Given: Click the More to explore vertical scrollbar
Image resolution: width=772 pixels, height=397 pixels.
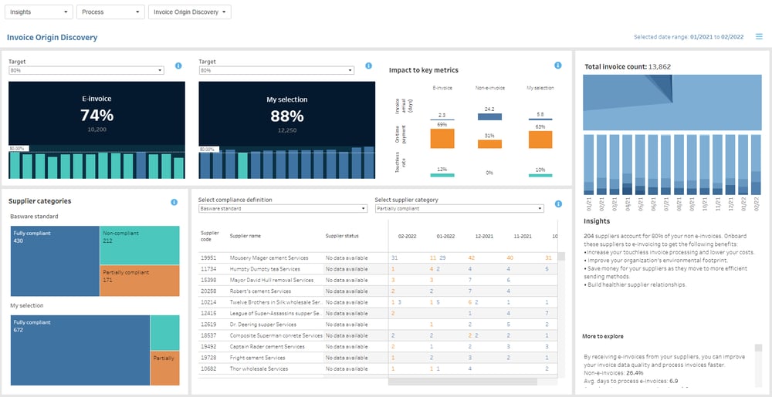Looking at the screenshot, I should (758, 365).
